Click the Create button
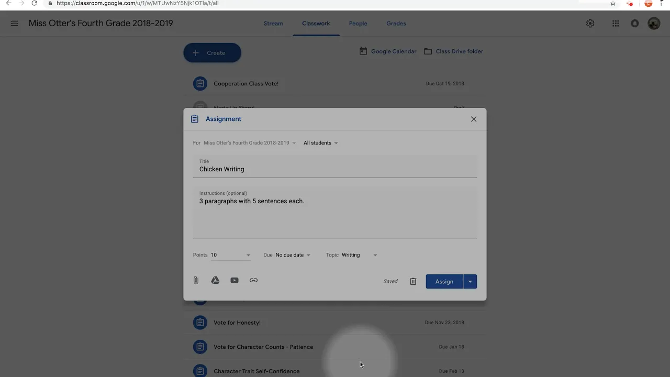This screenshot has height=377, width=670. [212, 53]
